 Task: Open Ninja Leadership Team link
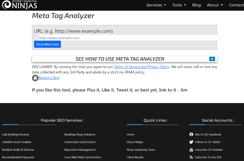[141, 150]
